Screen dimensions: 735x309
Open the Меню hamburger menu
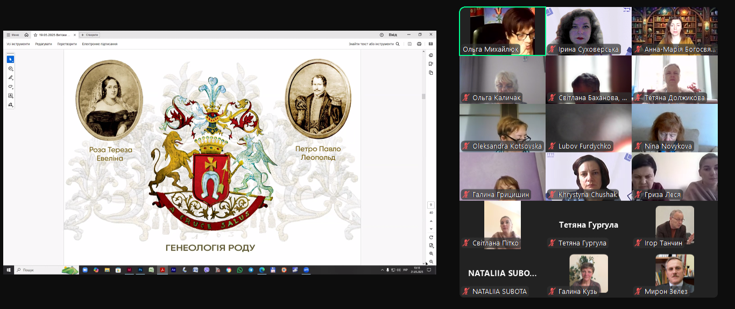coord(12,34)
